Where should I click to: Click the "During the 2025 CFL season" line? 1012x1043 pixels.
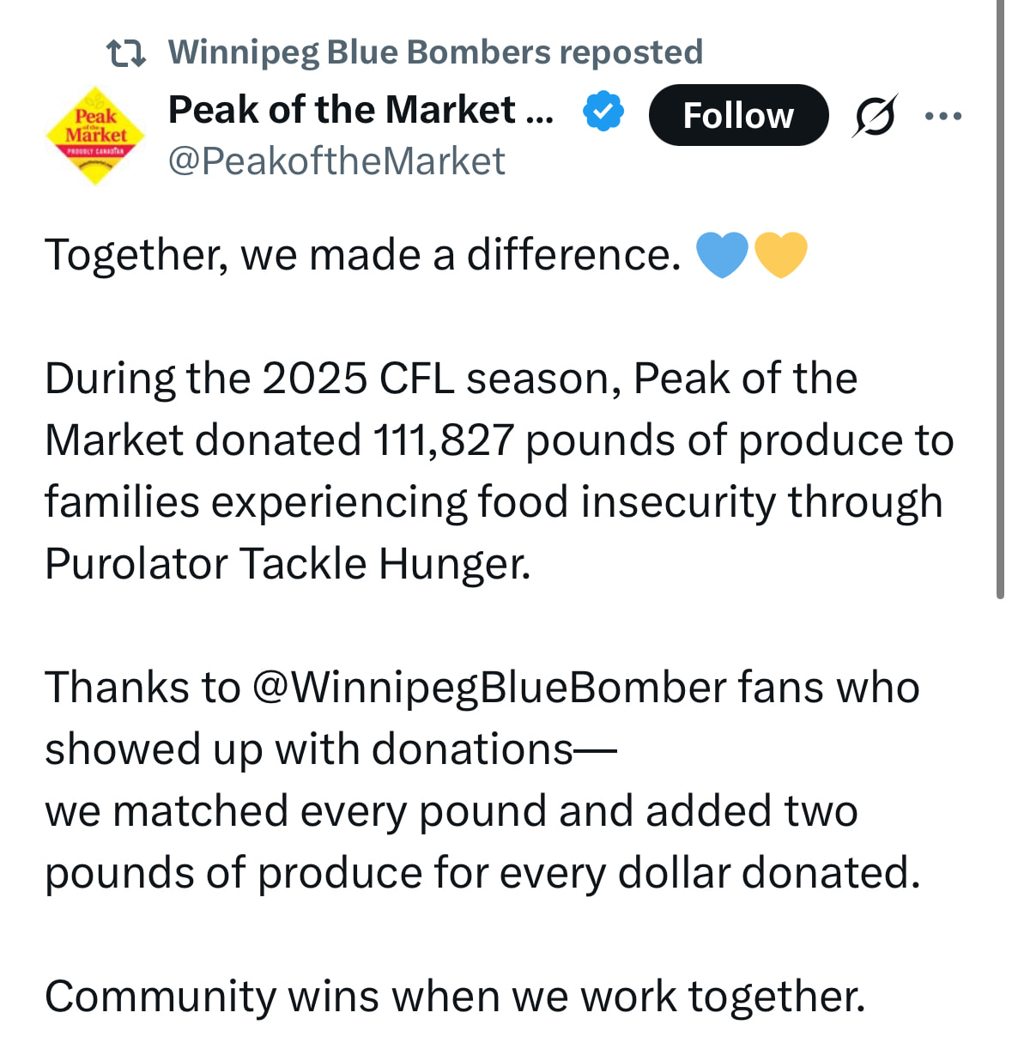(451, 379)
